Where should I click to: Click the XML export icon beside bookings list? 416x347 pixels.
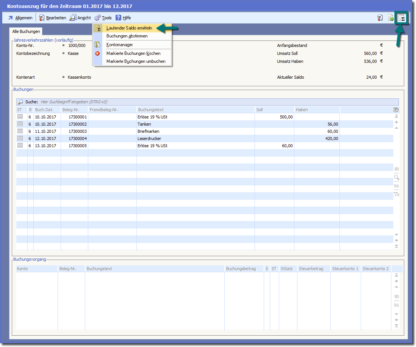(396, 186)
